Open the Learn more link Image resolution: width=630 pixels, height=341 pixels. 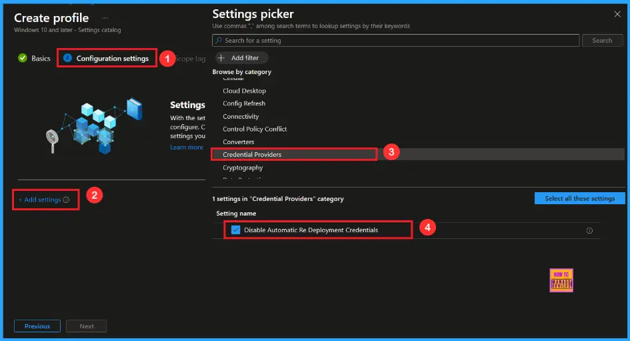(187, 147)
